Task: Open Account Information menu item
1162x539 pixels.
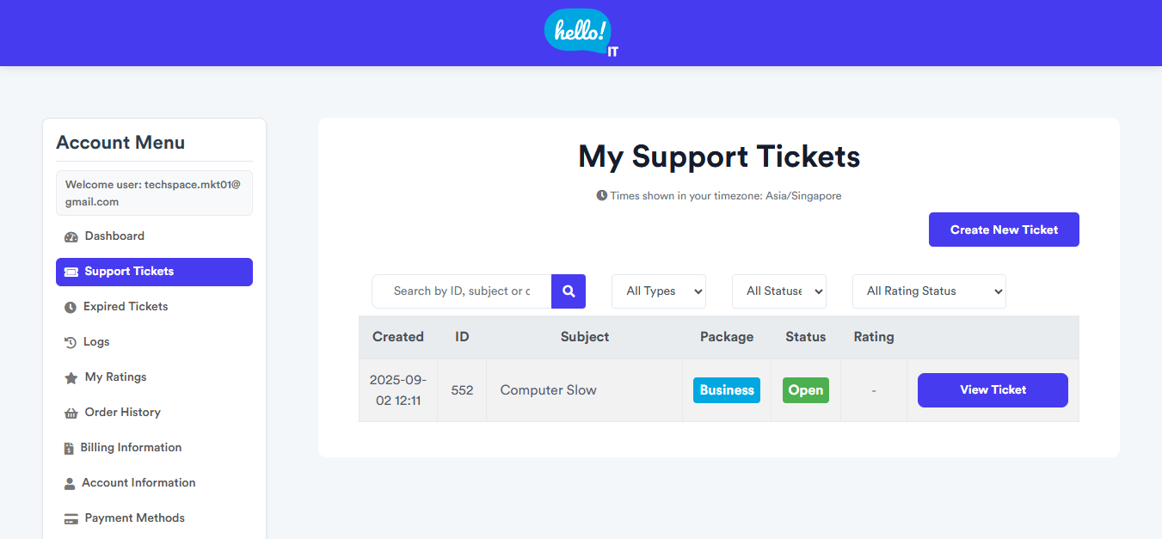Action: coord(138,483)
